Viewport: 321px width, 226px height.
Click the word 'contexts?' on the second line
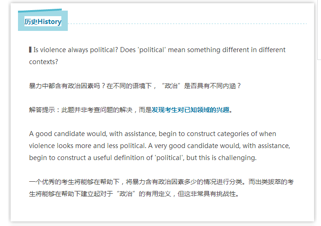click(44, 62)
